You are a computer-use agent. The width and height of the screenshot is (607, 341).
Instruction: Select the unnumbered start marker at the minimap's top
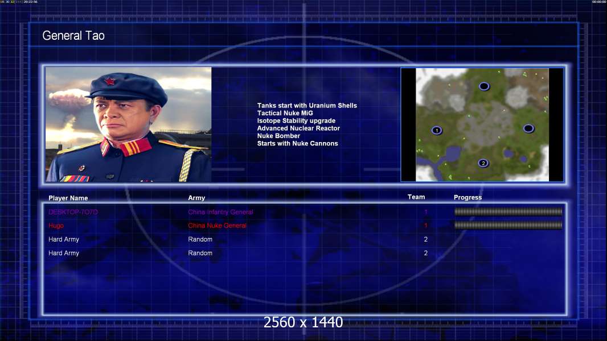tap(484, 86)
